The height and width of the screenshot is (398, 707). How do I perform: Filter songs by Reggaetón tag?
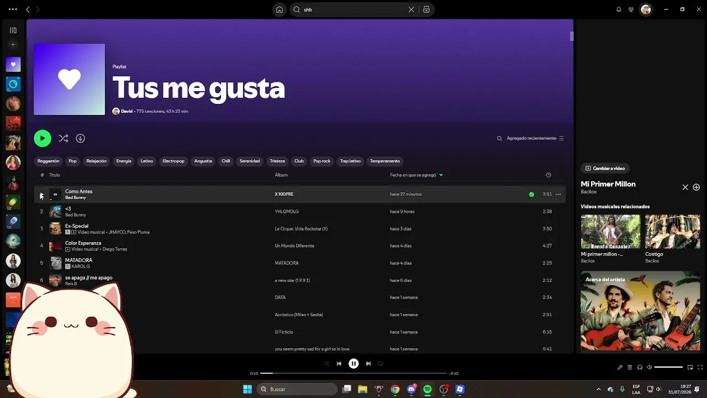pos(48,161)
